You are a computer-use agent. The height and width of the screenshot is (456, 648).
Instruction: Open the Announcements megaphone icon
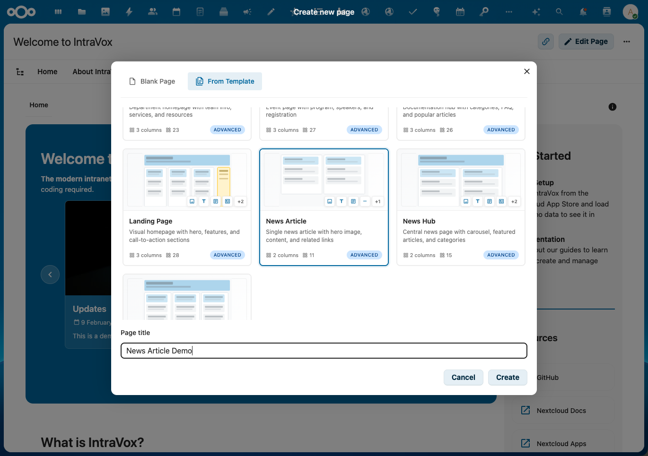click(x=247, y=11)
